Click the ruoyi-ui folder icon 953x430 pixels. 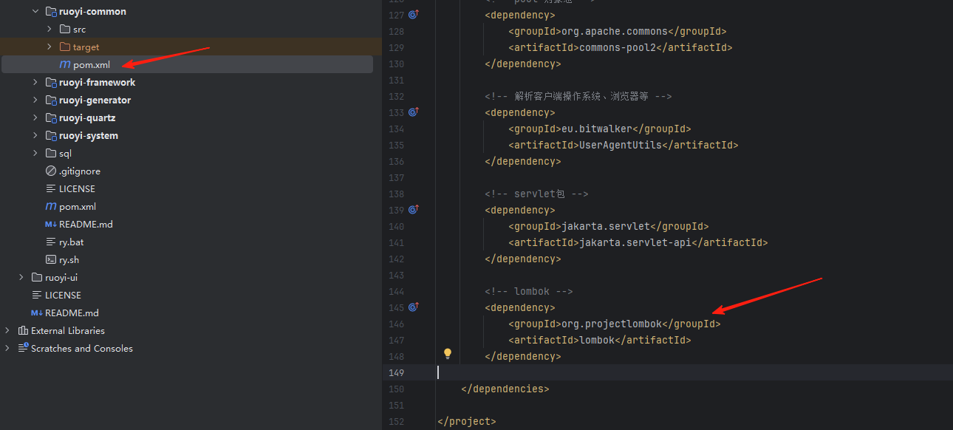37,277
